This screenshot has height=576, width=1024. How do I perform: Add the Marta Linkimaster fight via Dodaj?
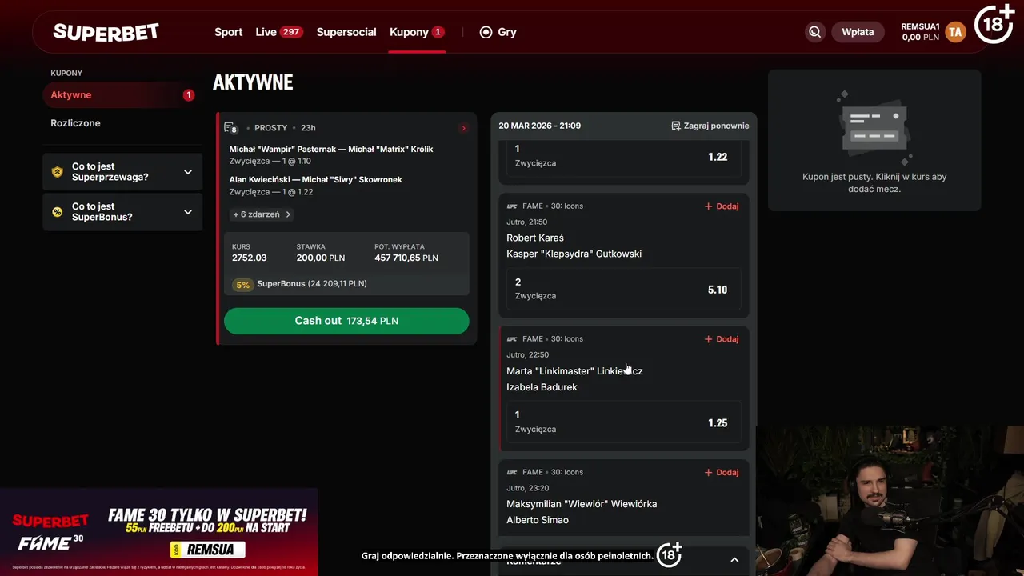pyautogui.click(x=722, y=339)
